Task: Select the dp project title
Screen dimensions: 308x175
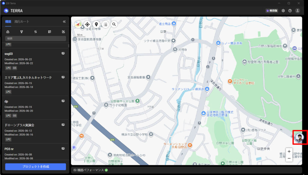Action: coord(6,101)
